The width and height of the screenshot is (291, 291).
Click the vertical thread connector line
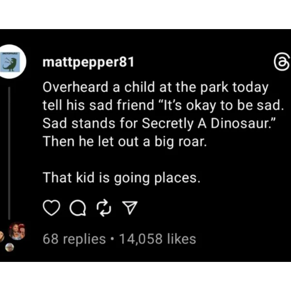9,153
